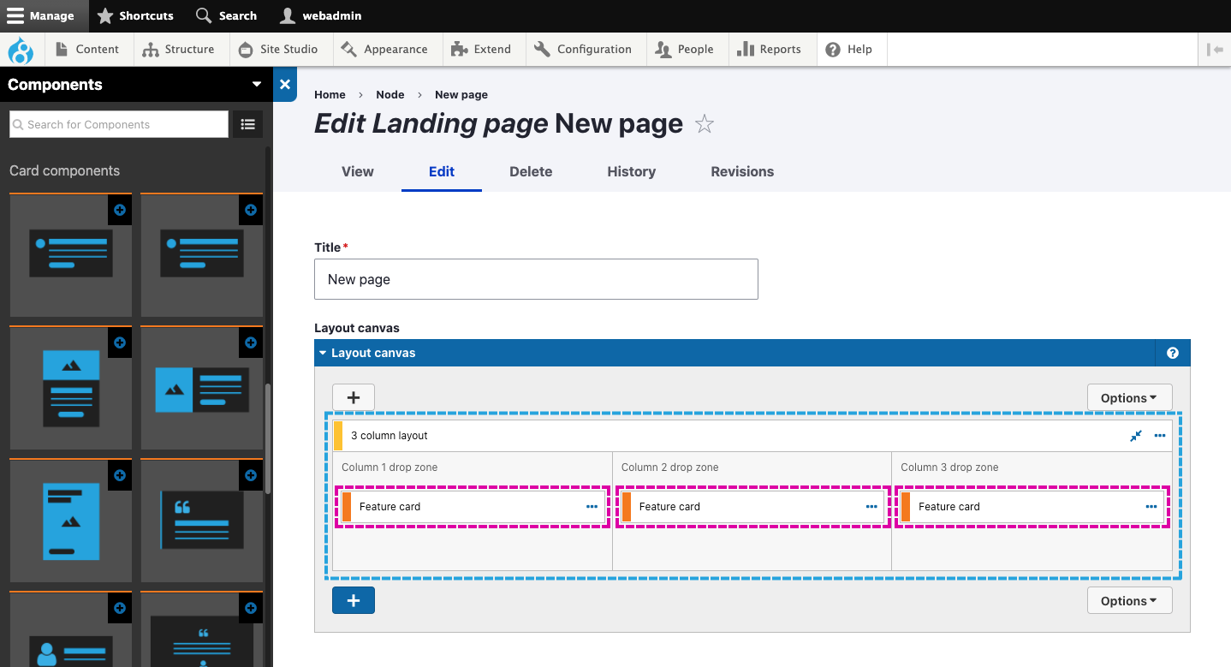Go to Node breadcrumb link
The width and height of the screenshot is (1231, 667).
(390, 95)
